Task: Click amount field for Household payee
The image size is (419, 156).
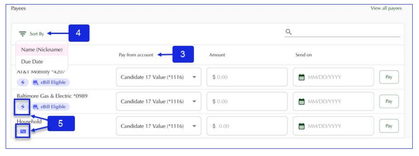Action: (x=247, y=126)
